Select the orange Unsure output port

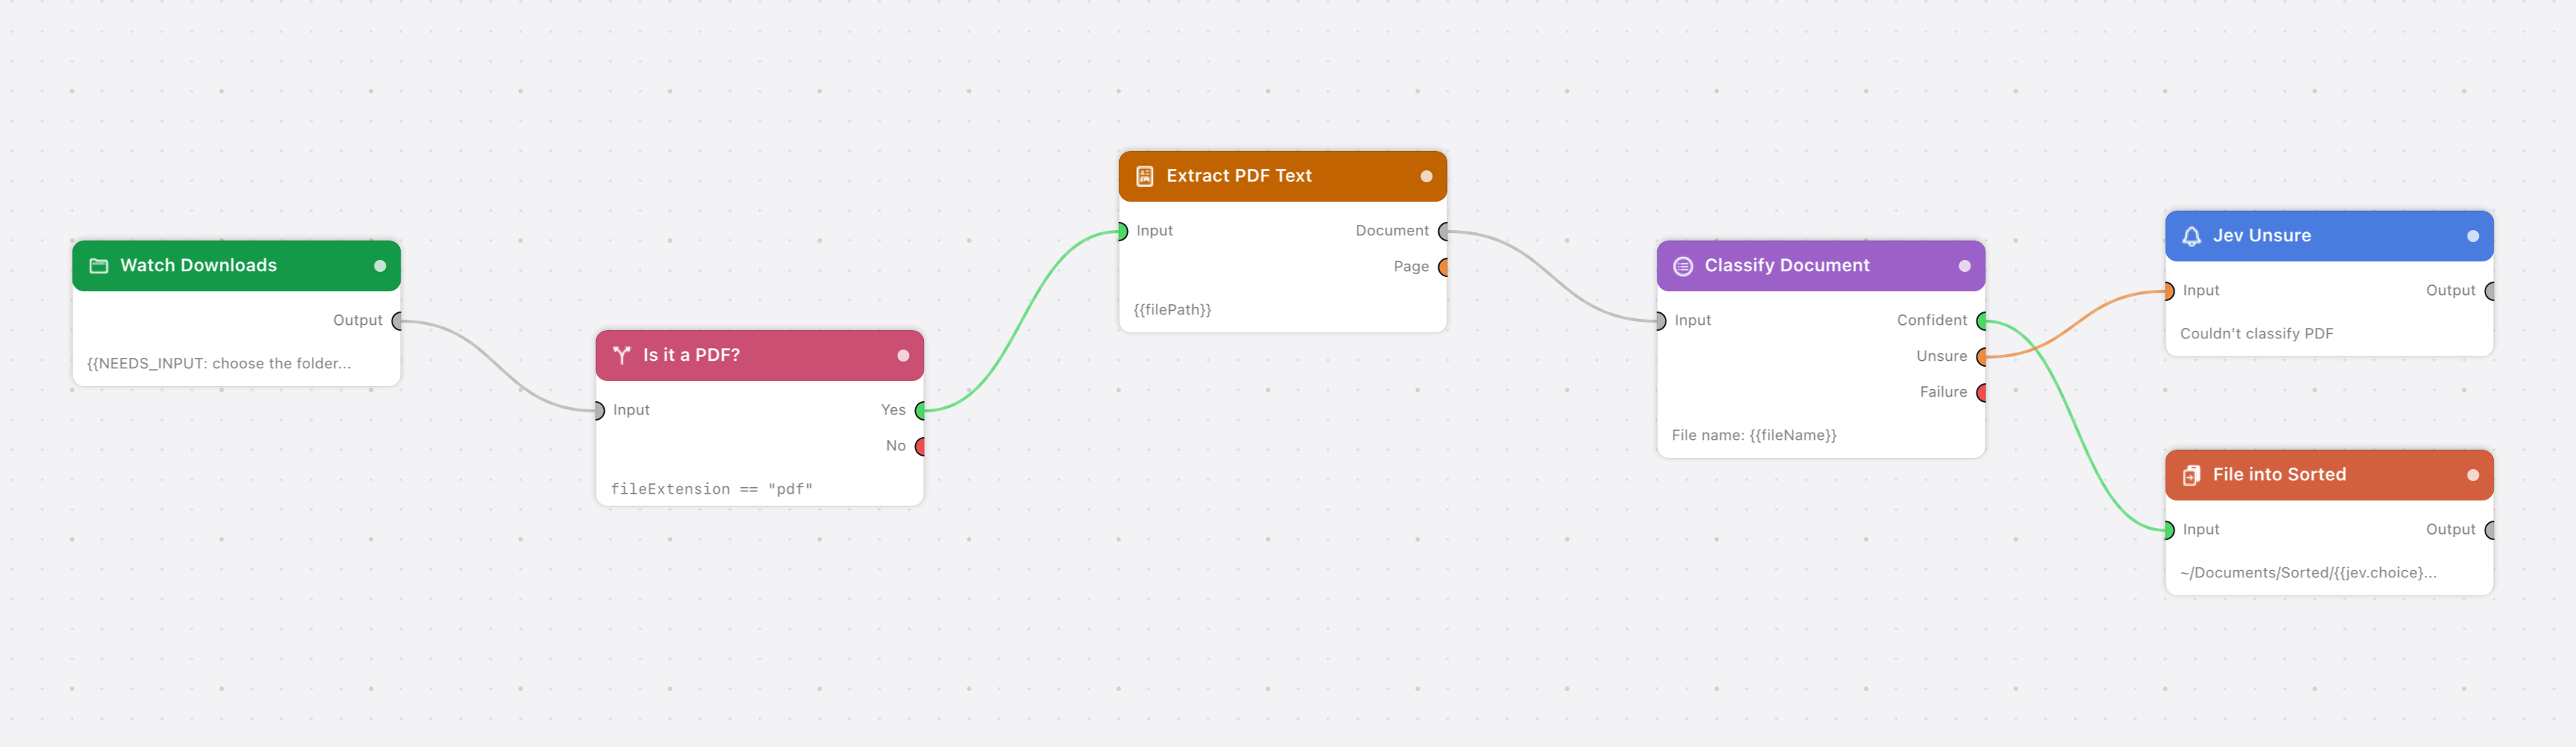pos(1981,356)
